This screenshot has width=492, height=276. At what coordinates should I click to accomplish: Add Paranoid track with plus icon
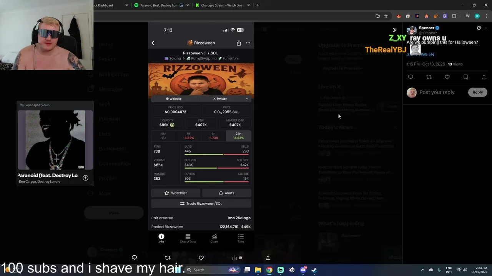[85, 178]
